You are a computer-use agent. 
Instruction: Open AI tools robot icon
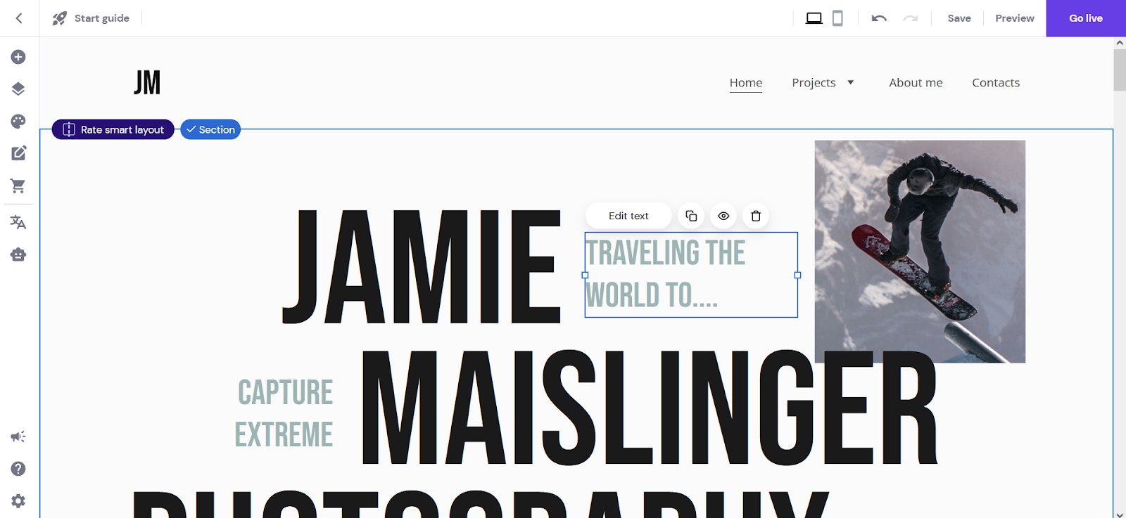[x=18, y=254]
